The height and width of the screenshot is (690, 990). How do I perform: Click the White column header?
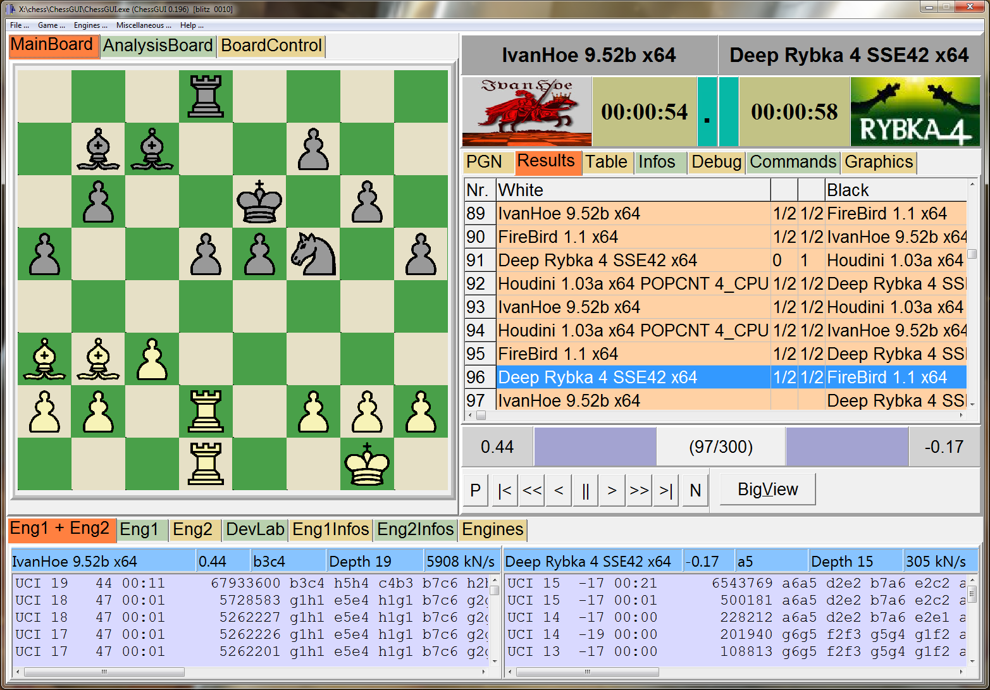click(x=633, y=190)
